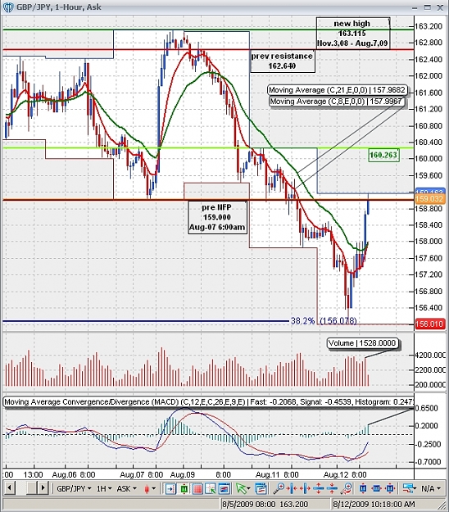Screen dimensions: 449x512
Task: Click the horizontal scrollbar thumb
Action: (32, 488)
